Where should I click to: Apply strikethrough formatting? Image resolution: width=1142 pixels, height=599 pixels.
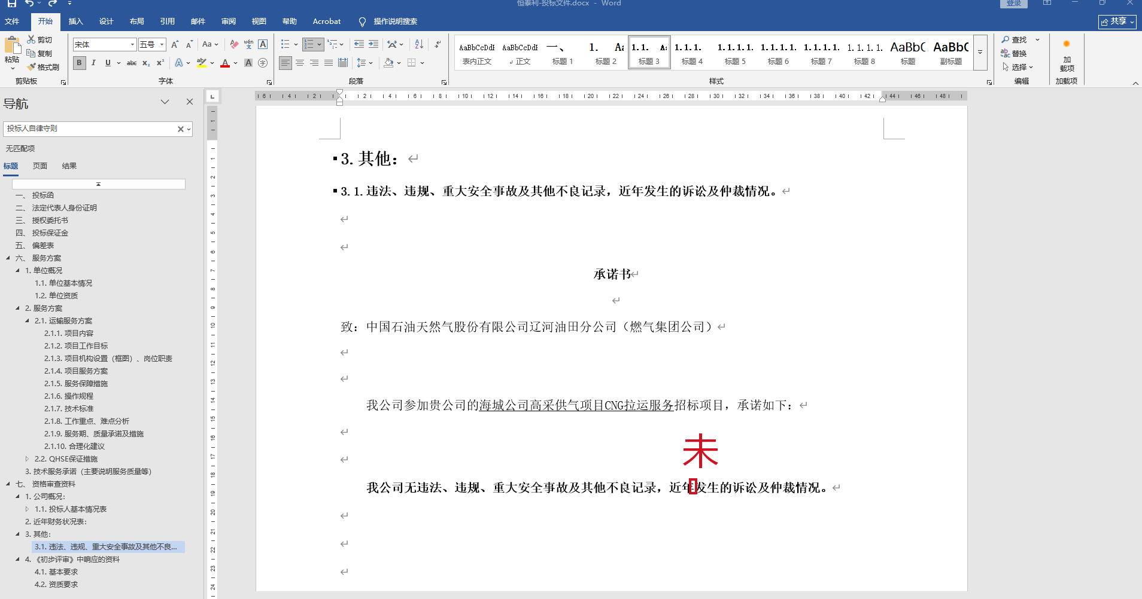[132, 63]
